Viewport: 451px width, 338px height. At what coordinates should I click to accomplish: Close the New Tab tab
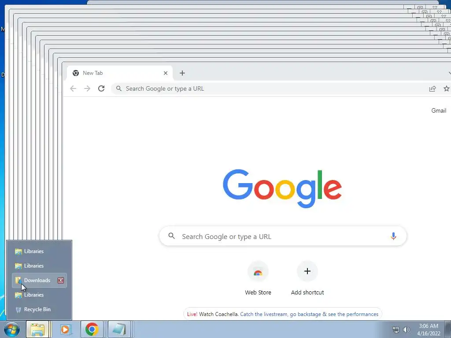pos(166,73)
